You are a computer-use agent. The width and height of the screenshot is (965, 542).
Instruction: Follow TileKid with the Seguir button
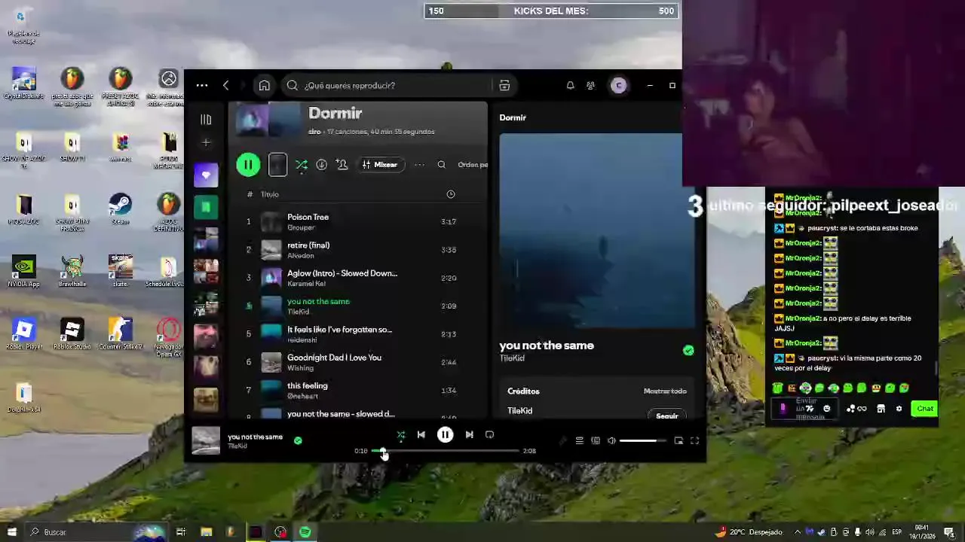[x=666, y=416]
